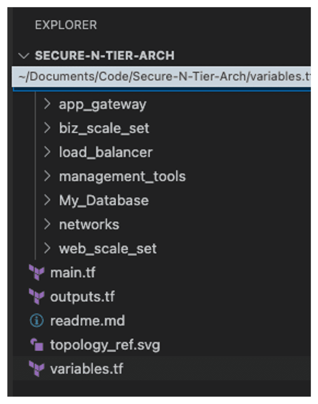Select the outputs.tf file
Screen dimensions: 318x404
[82, 297]
